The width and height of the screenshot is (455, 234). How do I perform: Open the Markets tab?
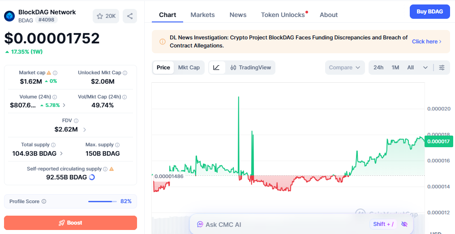(x=202, y=15)
